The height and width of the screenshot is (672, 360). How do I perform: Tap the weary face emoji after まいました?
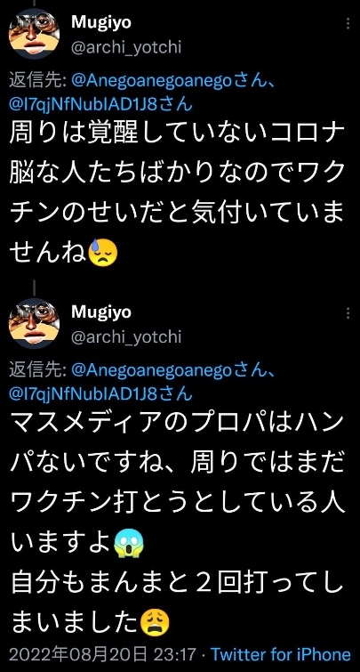[x=155, y=622]
